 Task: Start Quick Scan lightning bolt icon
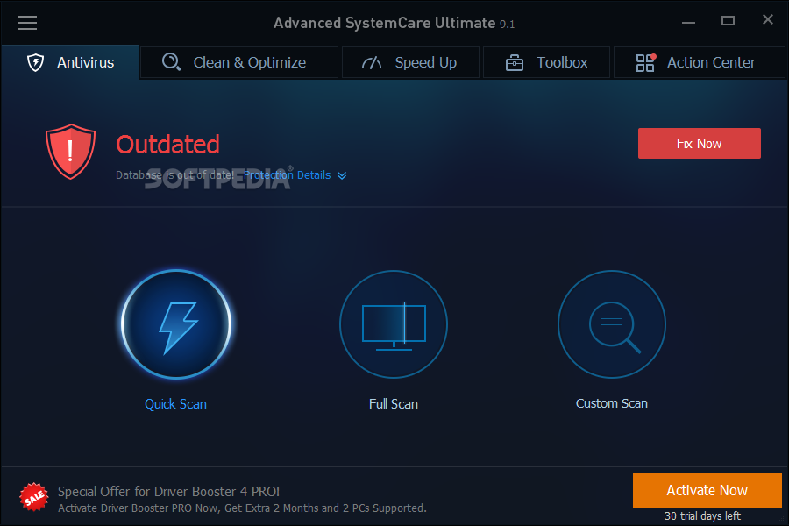(x=176, y=324)
